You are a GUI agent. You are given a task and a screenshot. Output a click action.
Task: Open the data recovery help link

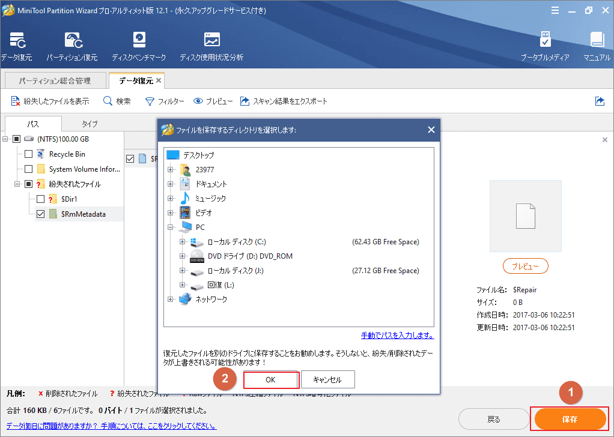pyautogui.click(x=112, y=426)
